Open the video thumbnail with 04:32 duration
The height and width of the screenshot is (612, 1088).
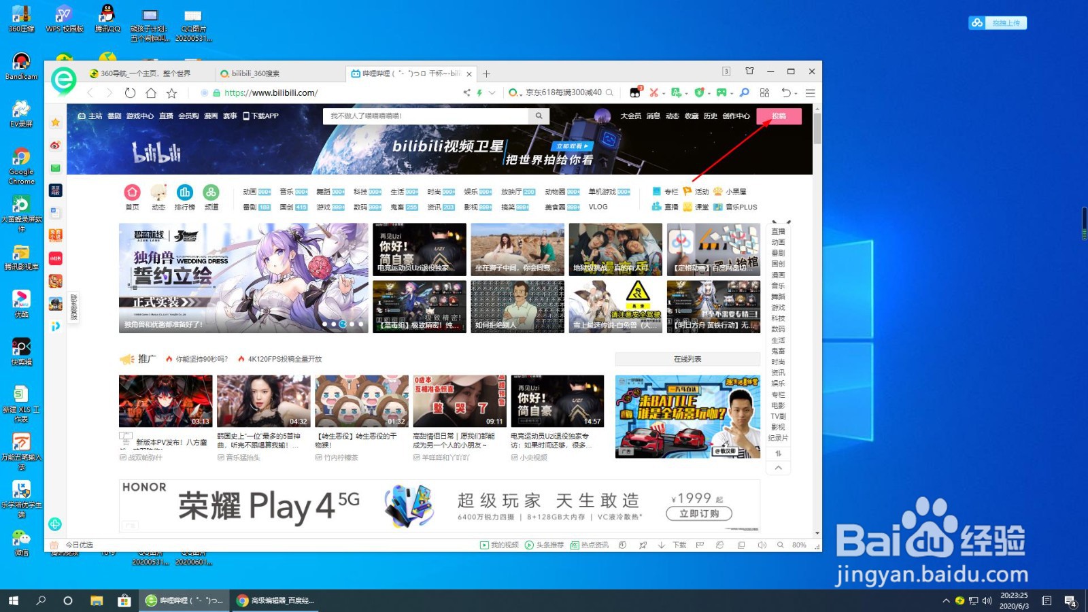pyautogui.click(x=264, y=401)
